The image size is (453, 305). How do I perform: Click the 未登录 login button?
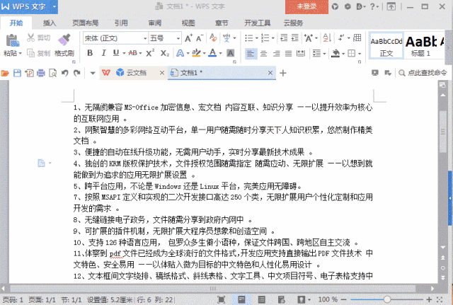[306, 6]
